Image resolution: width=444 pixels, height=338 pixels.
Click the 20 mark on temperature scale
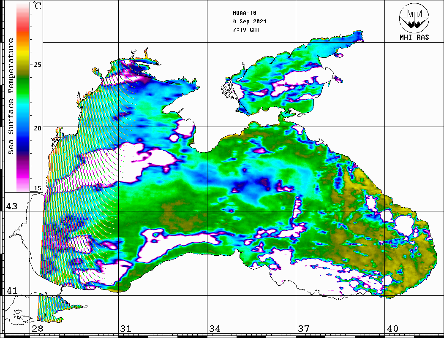tap(37, 128)
